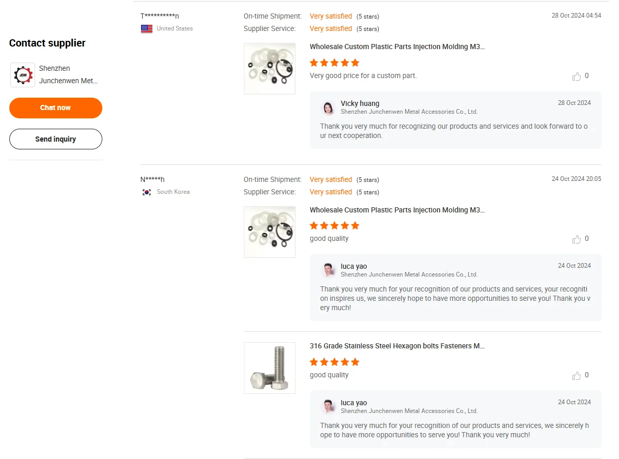Click the Vicky huang replier name

[360, 103]
